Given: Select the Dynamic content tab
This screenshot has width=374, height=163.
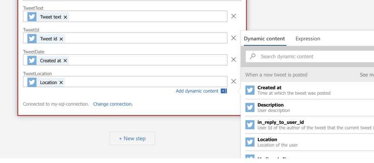Looking at the screenshot, I should tap(264, 39).
